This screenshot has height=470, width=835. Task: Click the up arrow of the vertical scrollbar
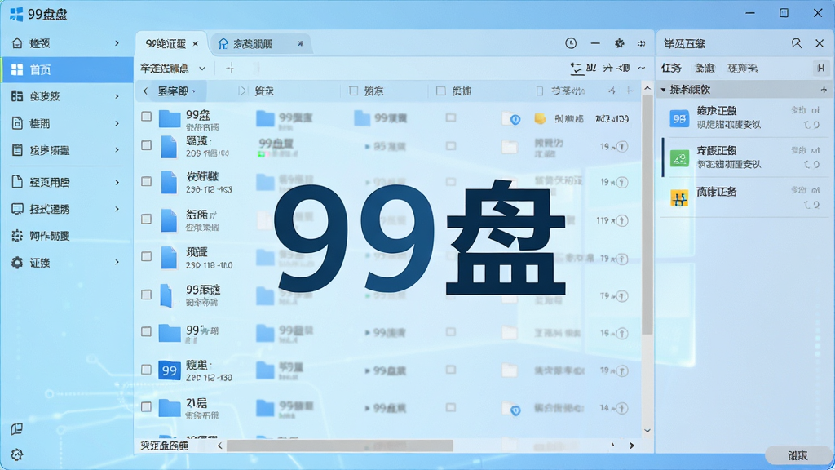[x=647, y=88]
